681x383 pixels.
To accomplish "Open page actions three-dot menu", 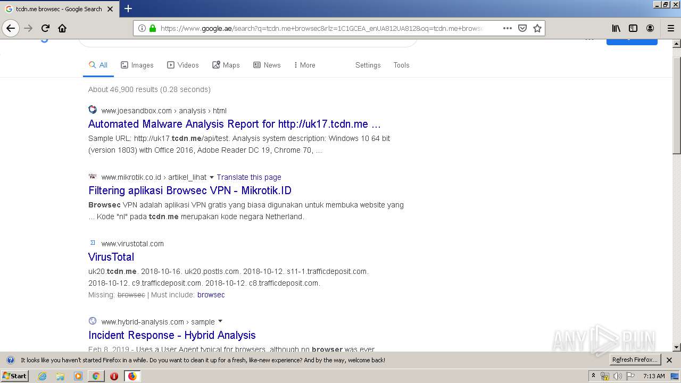I will [x=507, y=28].
